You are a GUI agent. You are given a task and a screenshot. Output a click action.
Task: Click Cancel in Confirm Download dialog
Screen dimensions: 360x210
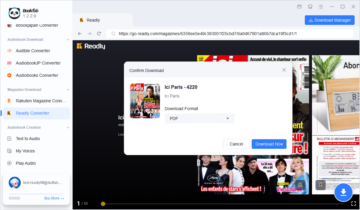point(236,144)
